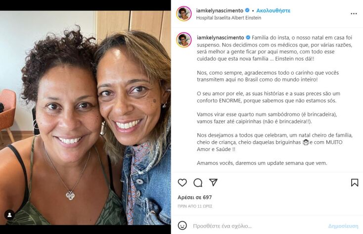363x234 pixels.
Task: View likes list Αρέσει σε 697
Action: [x=195, y=197]
